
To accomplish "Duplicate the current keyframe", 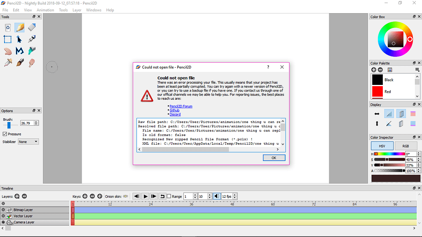I will 100,196.
